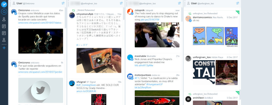
Task: Click the 'archillect' username text
Action: point(198,98)
